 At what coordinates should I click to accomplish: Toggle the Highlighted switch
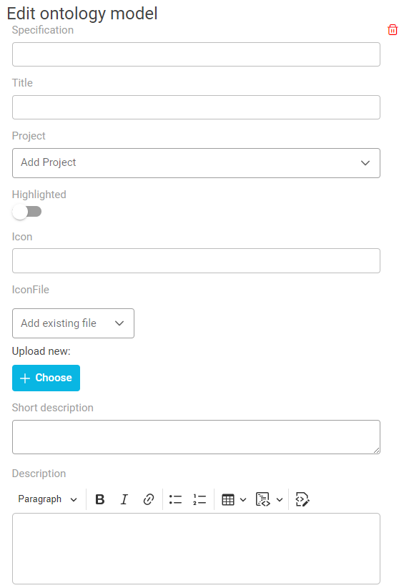[x=26, y=212]
